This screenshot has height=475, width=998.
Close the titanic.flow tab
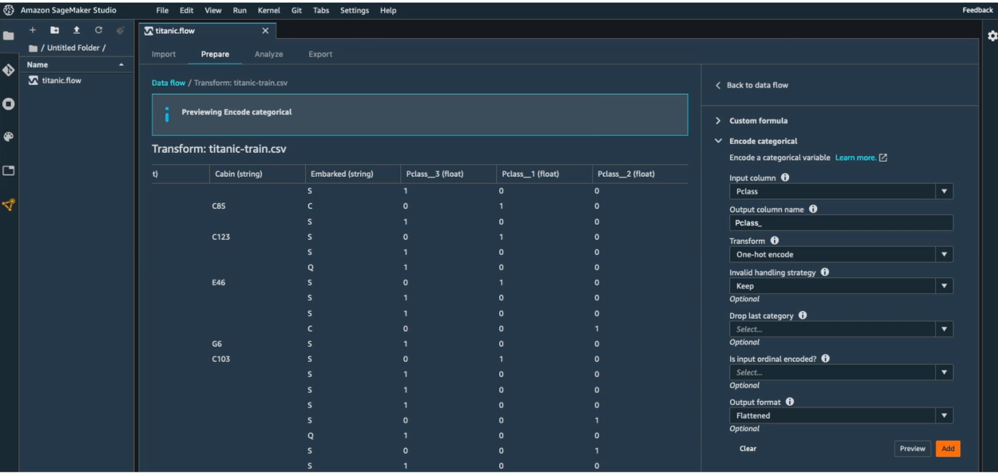(266, 31)
